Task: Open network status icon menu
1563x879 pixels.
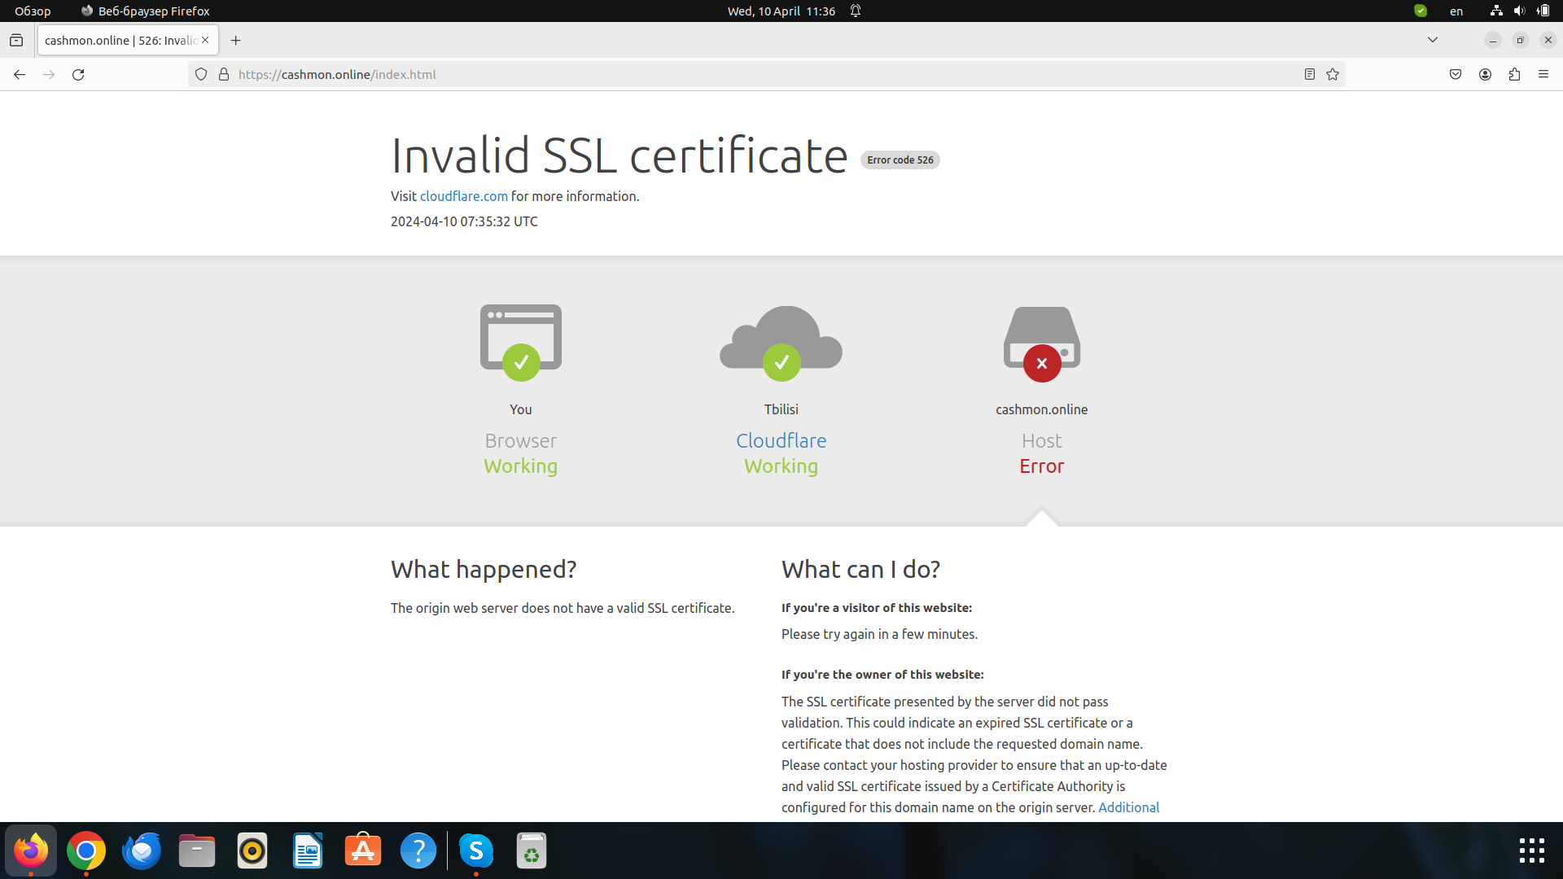Action: (1496, 11)
